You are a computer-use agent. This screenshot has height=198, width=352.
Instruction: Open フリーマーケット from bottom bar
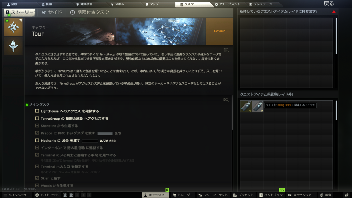point(213,195)
